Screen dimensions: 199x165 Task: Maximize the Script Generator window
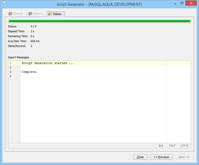point(182,3)
